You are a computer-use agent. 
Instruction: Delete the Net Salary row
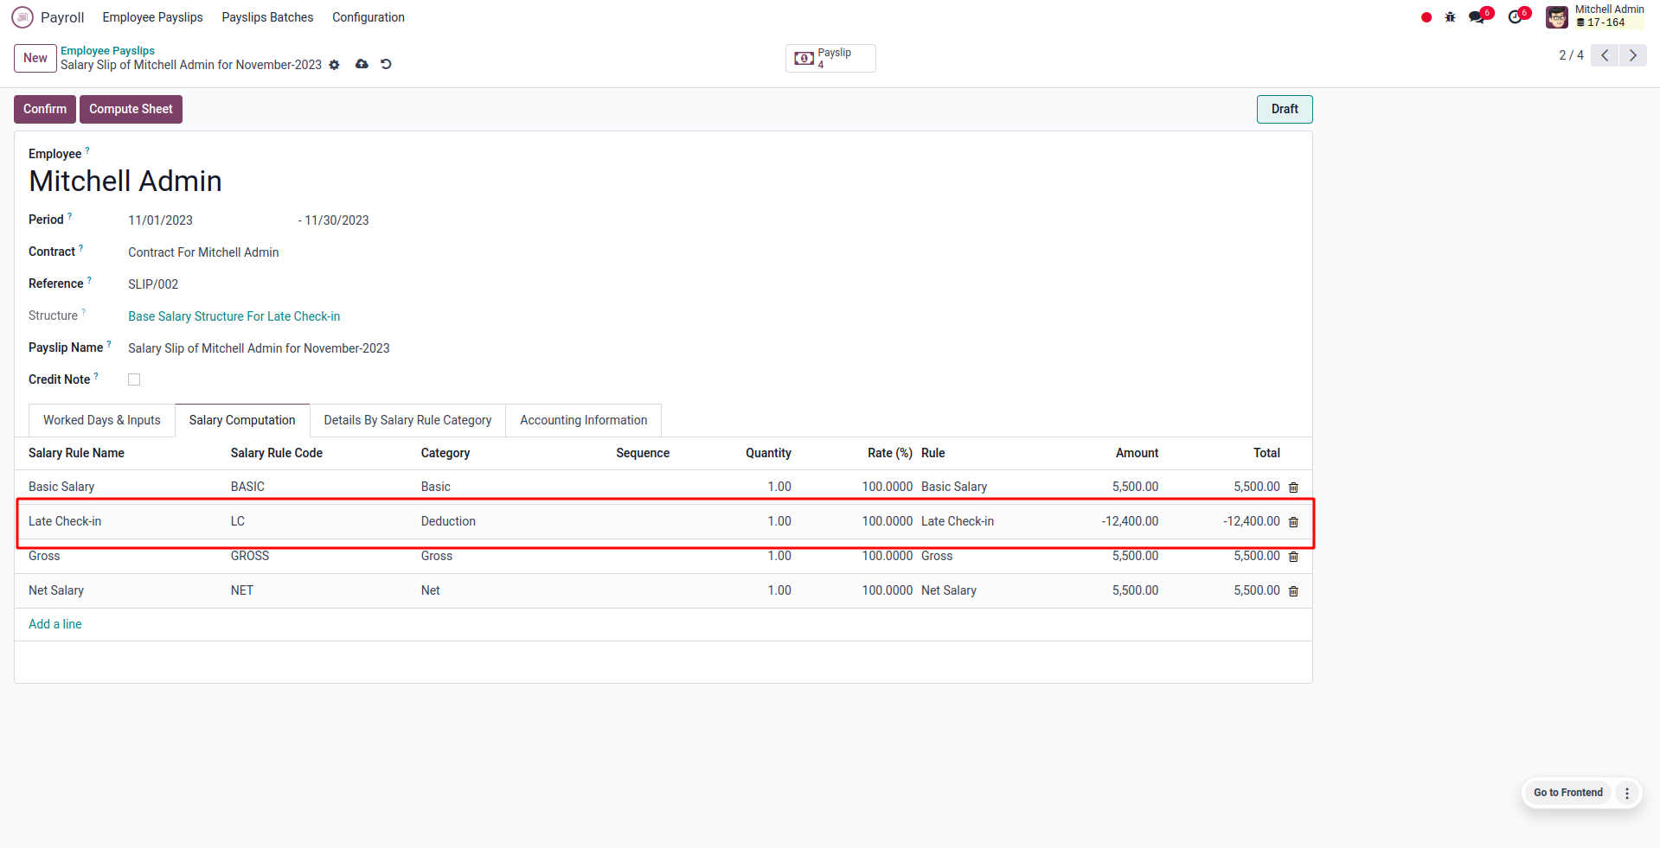click(1293, 591)
